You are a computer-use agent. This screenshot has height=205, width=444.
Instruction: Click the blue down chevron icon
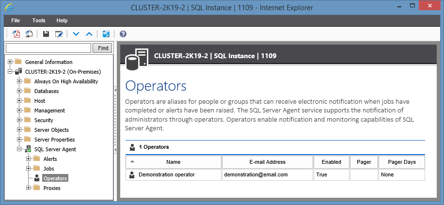(x=76, y=34)
